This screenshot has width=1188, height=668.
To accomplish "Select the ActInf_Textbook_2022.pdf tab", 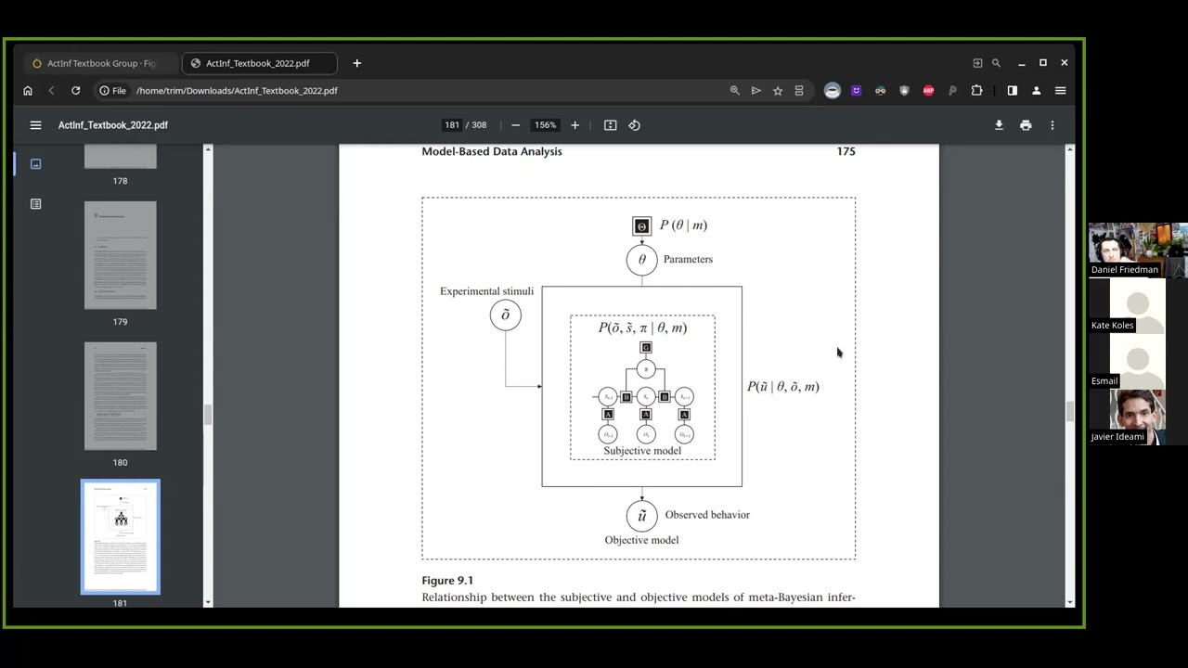I will coord(257,63).
